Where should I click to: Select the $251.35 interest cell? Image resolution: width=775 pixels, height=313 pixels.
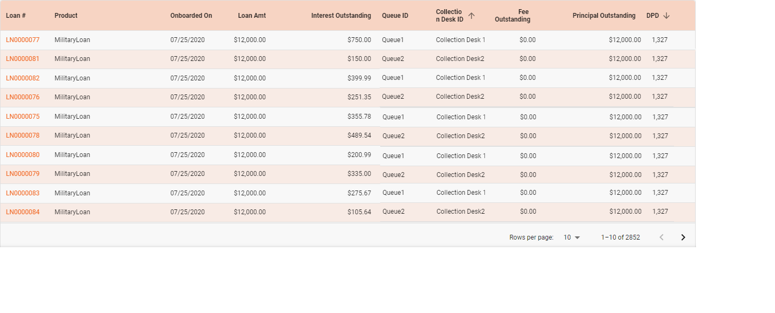(x=359, y=97)
